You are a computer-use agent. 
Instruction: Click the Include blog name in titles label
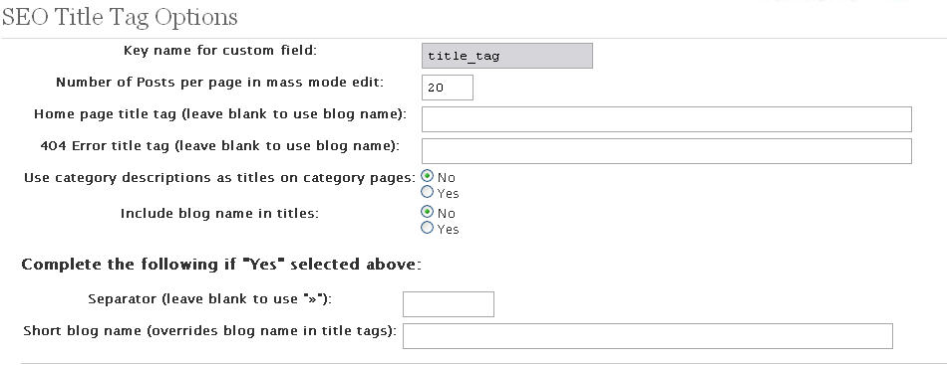219,213
